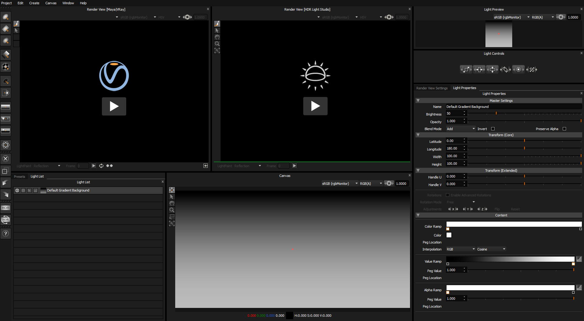Screen dimensions: 584x321
Task: Collapse the Master Settings section
Action: (x=418, y=101)
